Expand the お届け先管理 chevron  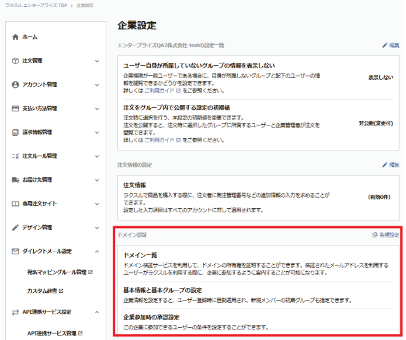[x=97, y=180]
